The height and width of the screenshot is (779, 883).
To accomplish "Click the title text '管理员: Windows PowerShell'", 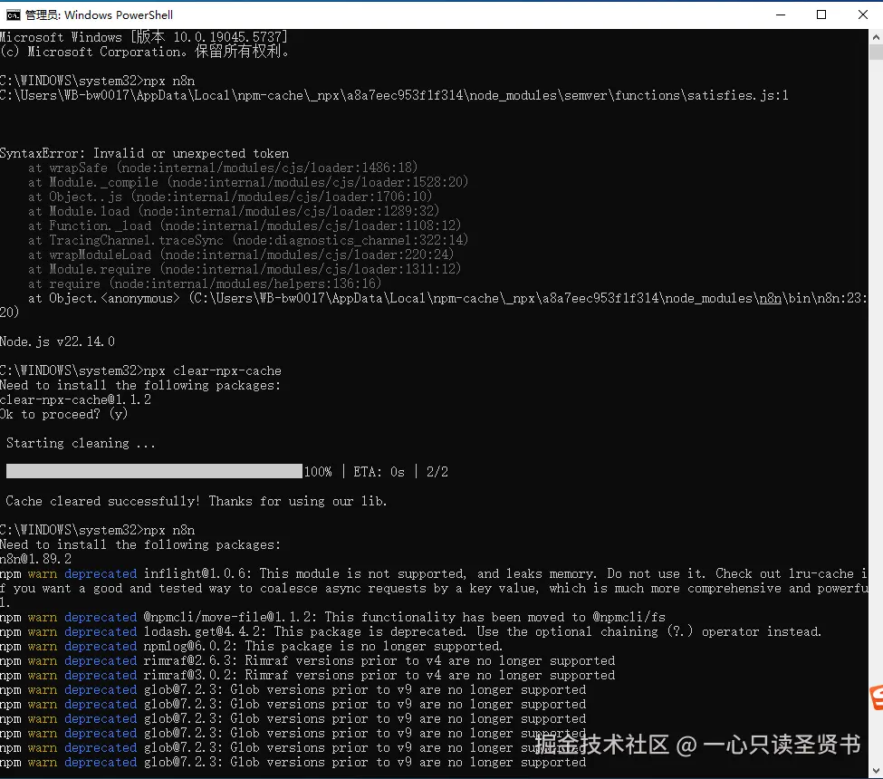I will [x=99, y=14].
